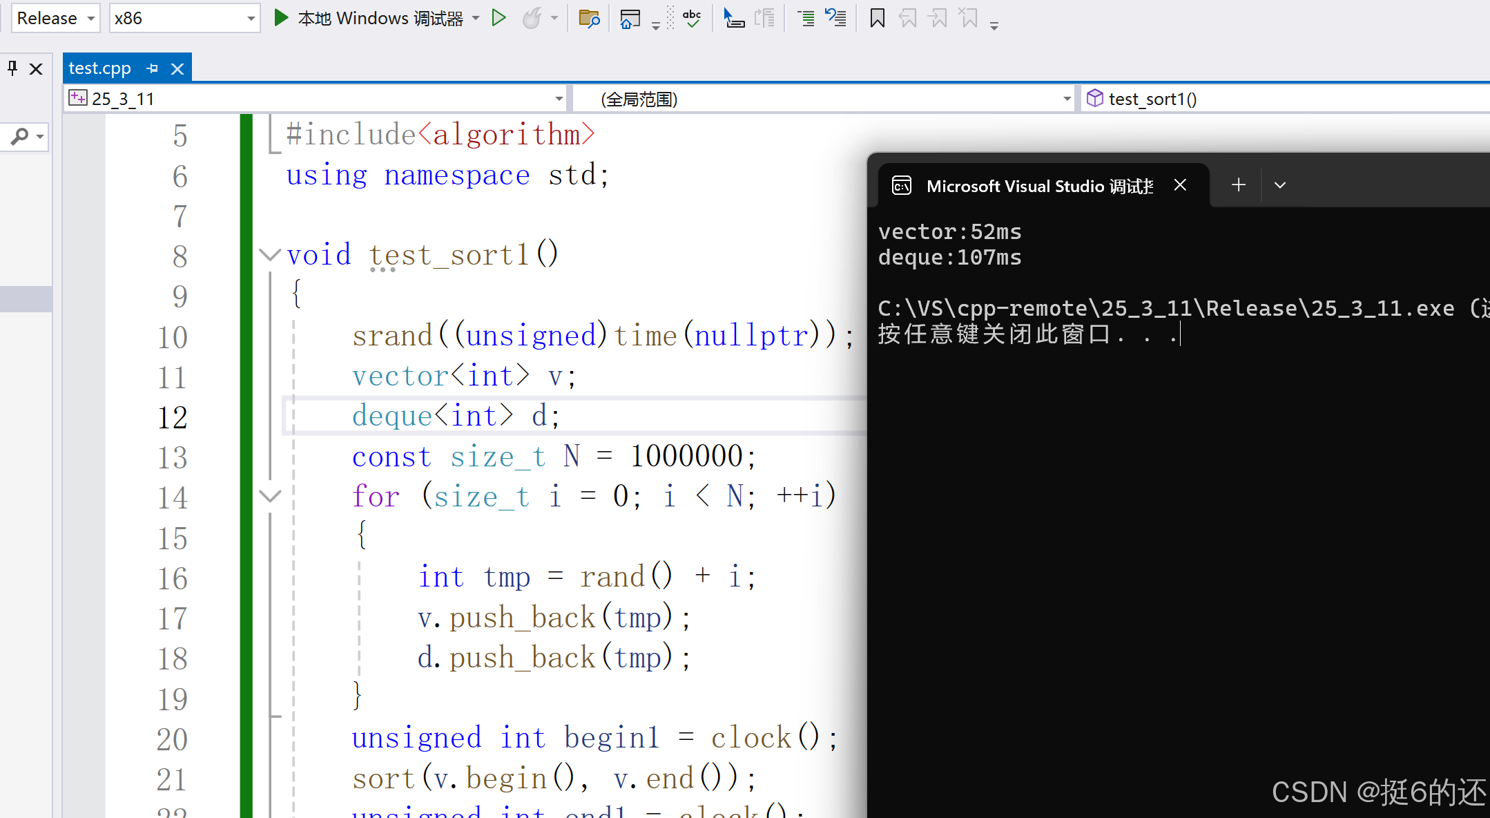Unpin the test.cpp document tab
Screen dimensions: 1490x818
coord(153,68)
